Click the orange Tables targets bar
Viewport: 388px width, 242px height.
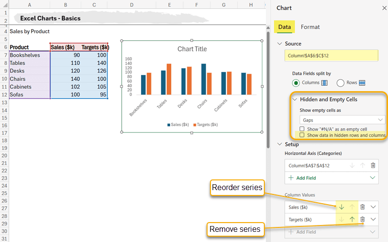[169, 79]
